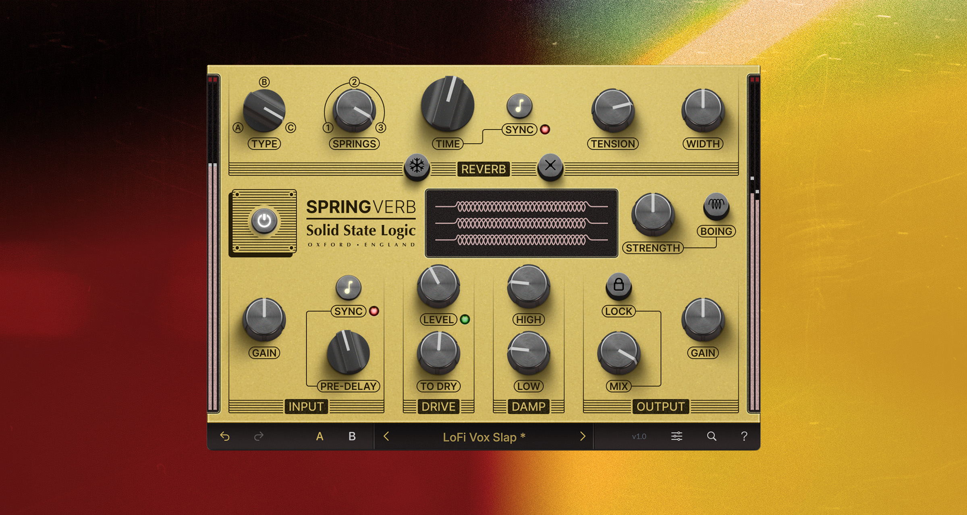Go to next preset with right chevron

583,437
